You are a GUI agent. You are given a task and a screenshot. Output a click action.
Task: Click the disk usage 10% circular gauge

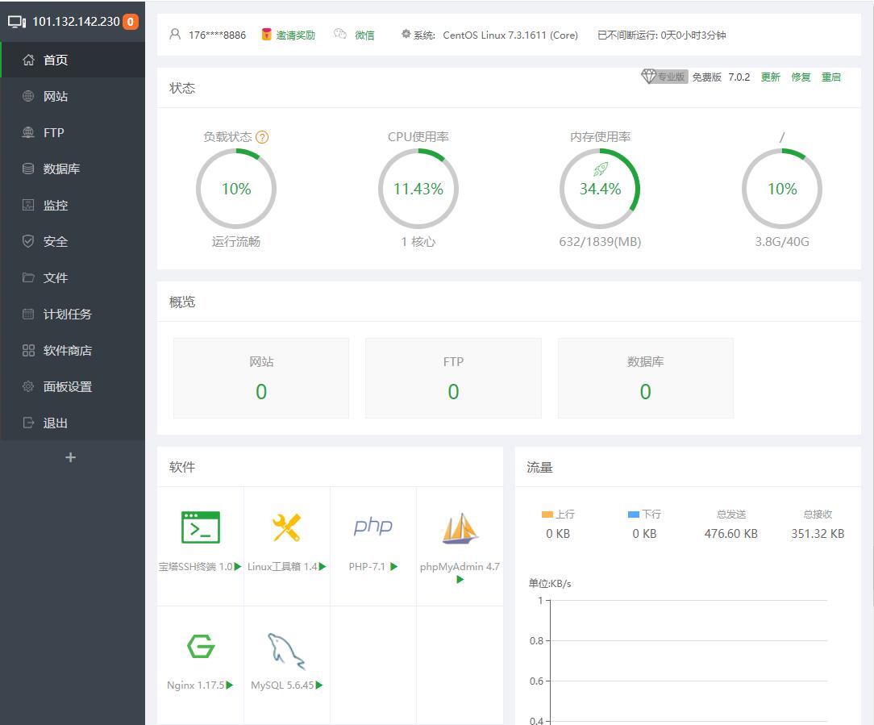(782, 189)
